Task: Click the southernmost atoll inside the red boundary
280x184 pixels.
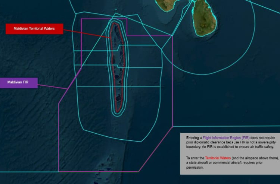Action: (118, 99)
